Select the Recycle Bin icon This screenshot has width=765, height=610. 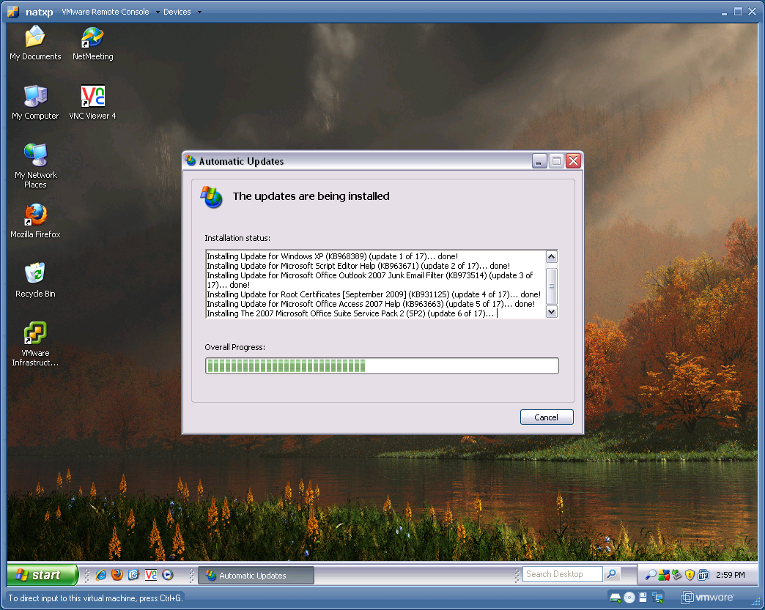point(35,275)
